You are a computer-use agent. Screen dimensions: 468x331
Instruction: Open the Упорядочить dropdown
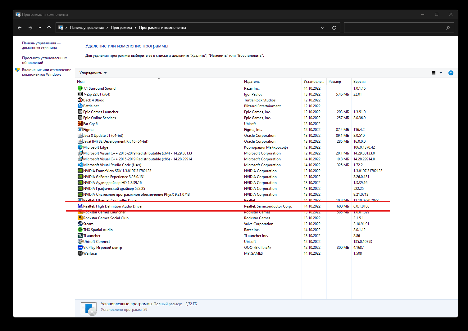tap(93, 73)
